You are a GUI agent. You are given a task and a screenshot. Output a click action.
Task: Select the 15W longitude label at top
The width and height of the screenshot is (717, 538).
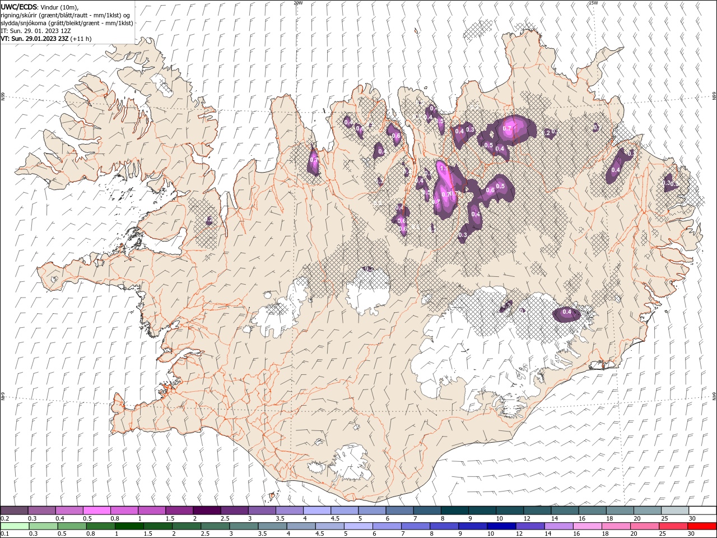[x=593, y=3]
